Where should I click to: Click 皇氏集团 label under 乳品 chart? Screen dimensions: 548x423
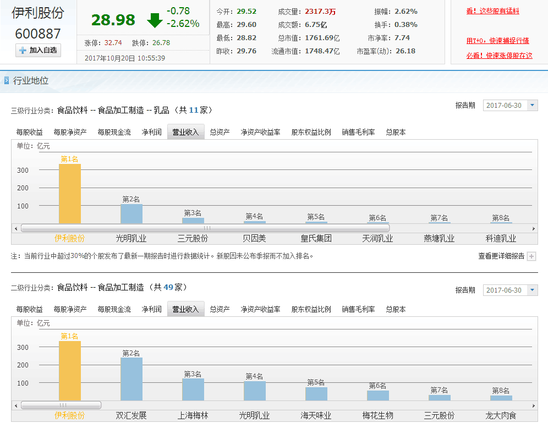tap(316, 239)
